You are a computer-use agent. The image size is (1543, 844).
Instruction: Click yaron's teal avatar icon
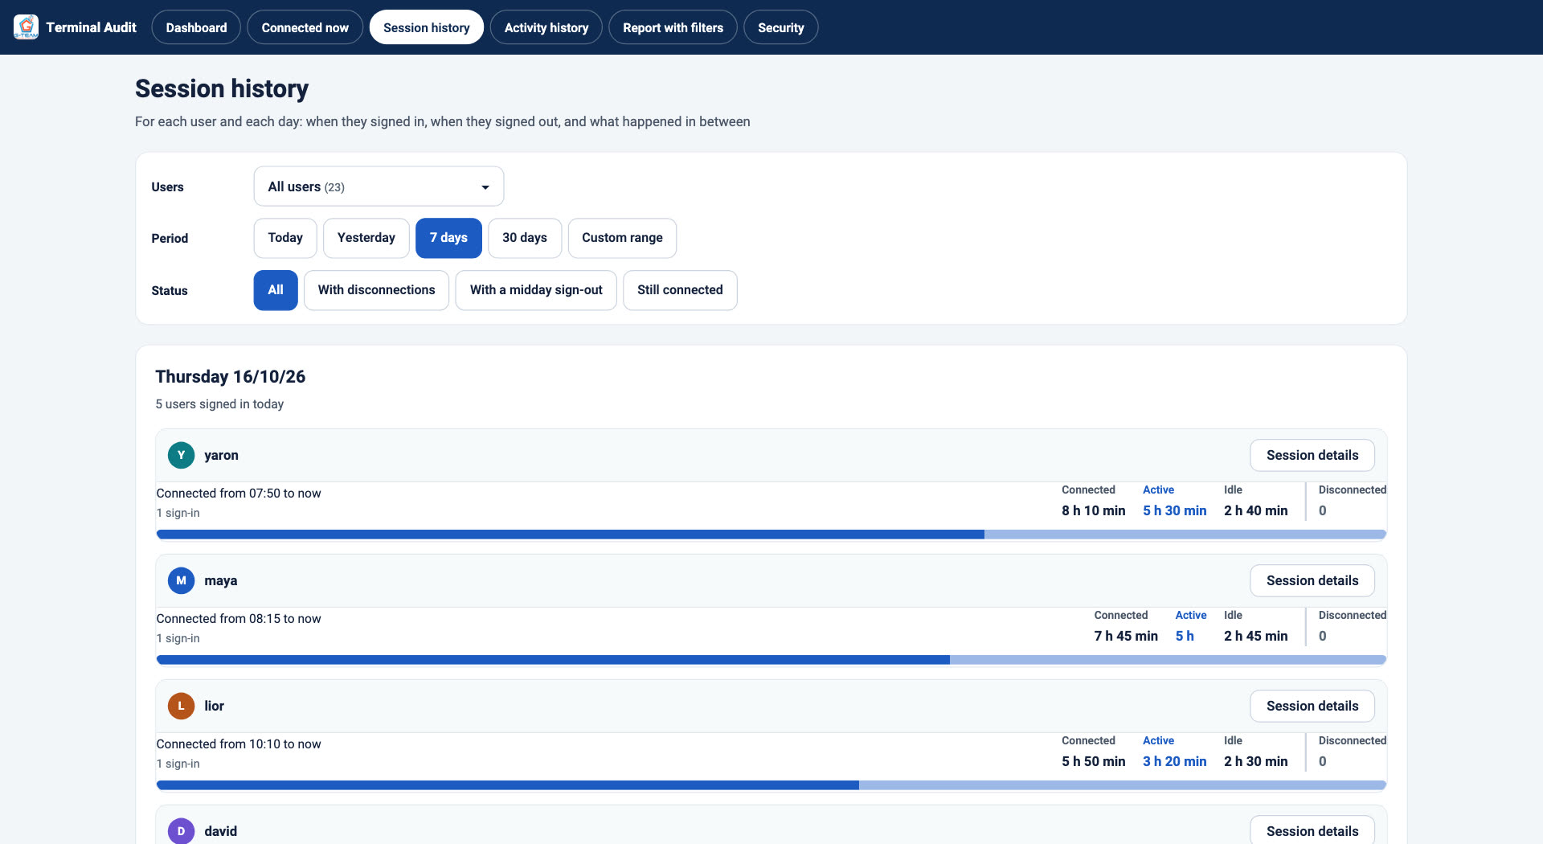click(x=181, y=455)
